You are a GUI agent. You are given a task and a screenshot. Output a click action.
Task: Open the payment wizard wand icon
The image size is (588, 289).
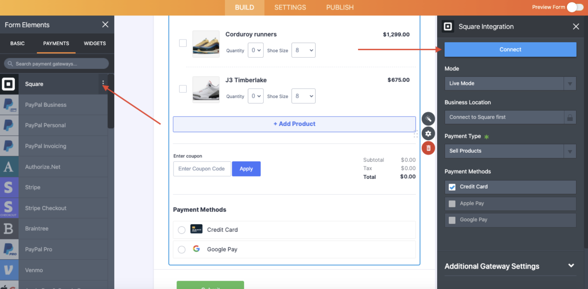tap(428, 119)
